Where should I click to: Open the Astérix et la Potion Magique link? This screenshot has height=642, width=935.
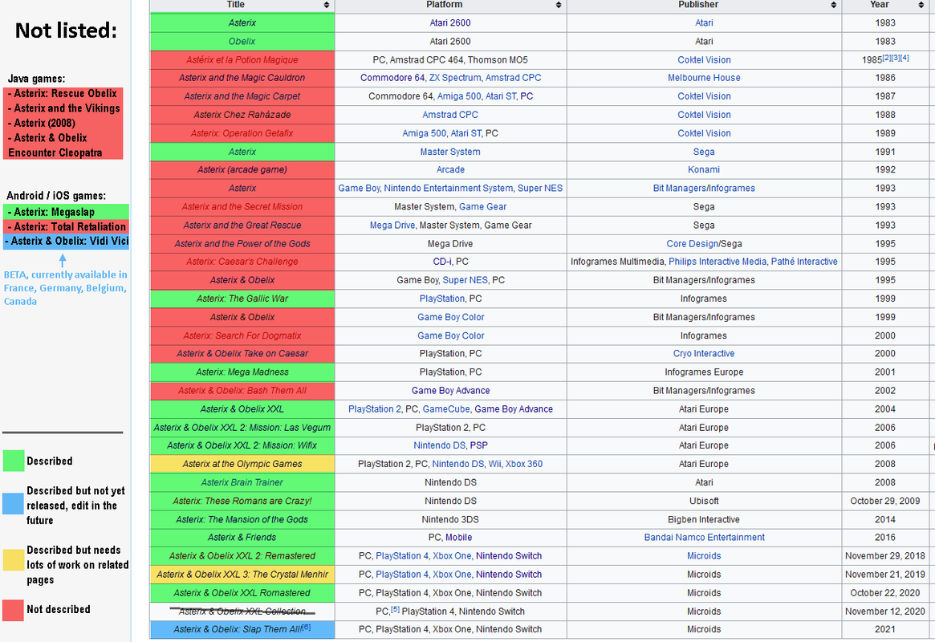tap(242, 59)
